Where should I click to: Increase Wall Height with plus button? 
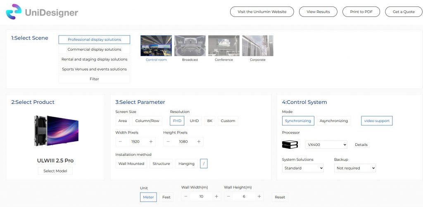(259, 197)
